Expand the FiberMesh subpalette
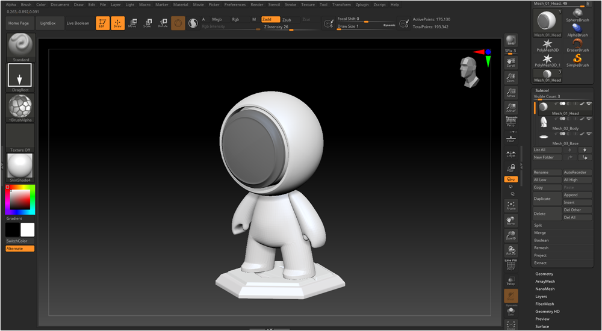Image resolution: width=602 pixels, height=331 pixels. click(544, 304)
